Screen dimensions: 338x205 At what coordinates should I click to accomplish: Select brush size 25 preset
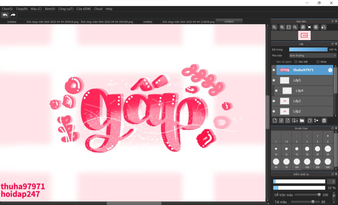coord(317,150)
